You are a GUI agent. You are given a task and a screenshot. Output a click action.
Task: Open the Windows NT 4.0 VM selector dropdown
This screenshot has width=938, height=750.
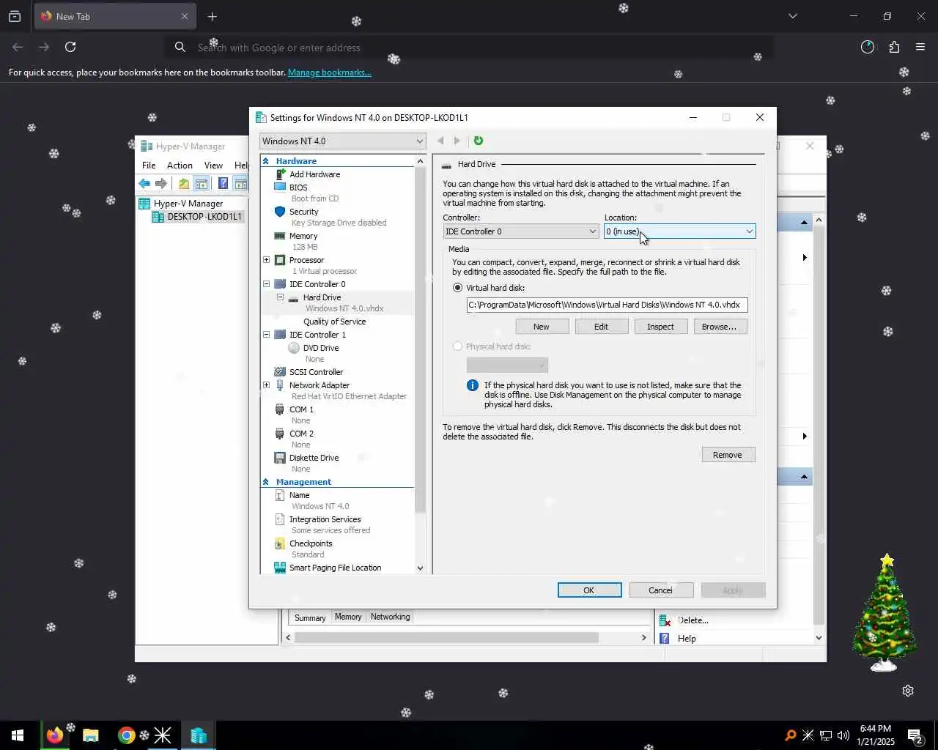pos(342,141)
